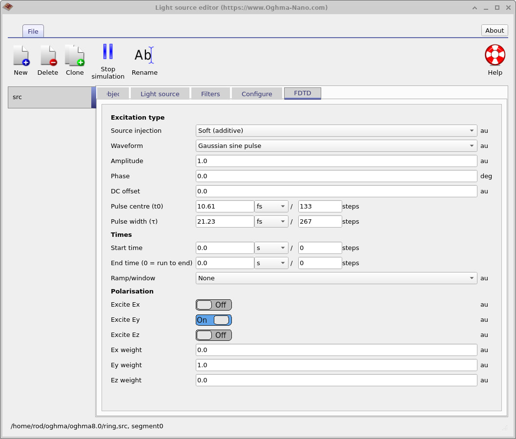Switch to the Configure tab

coord(256,93)
